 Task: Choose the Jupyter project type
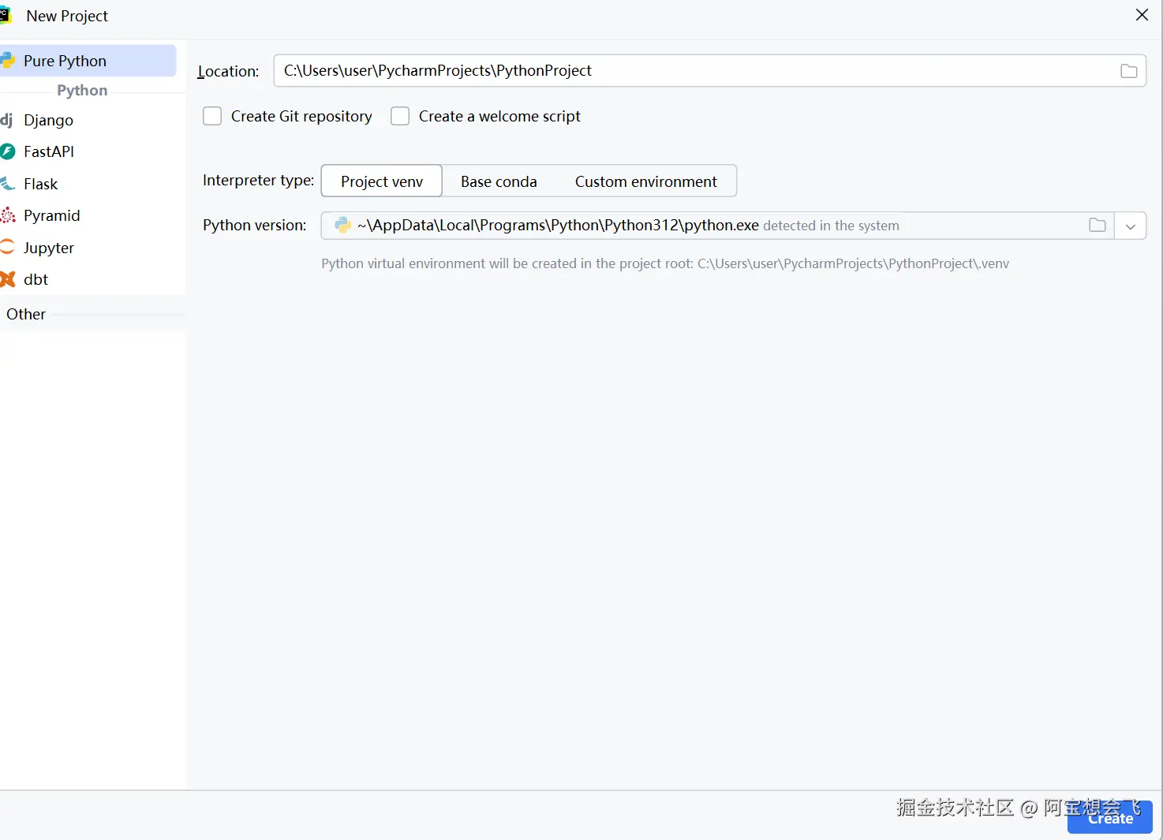point(48,248)
